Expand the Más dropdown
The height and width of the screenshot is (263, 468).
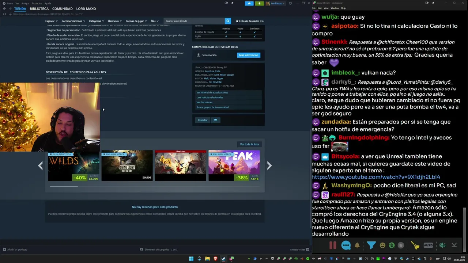(154, 21)
